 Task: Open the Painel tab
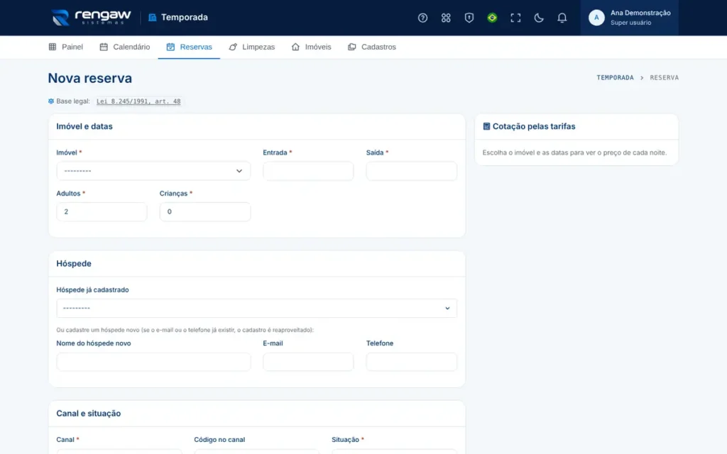point(66,47)
